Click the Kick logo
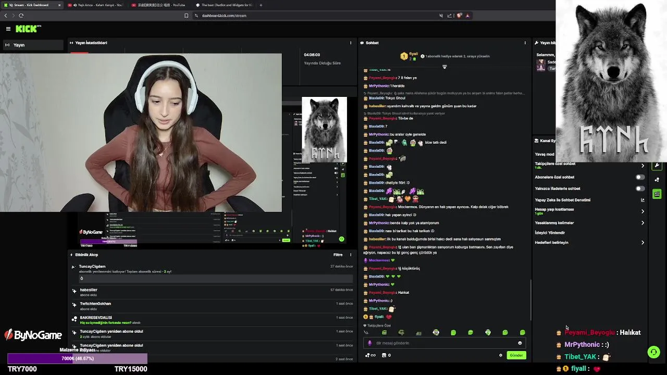 coord(28,29)
